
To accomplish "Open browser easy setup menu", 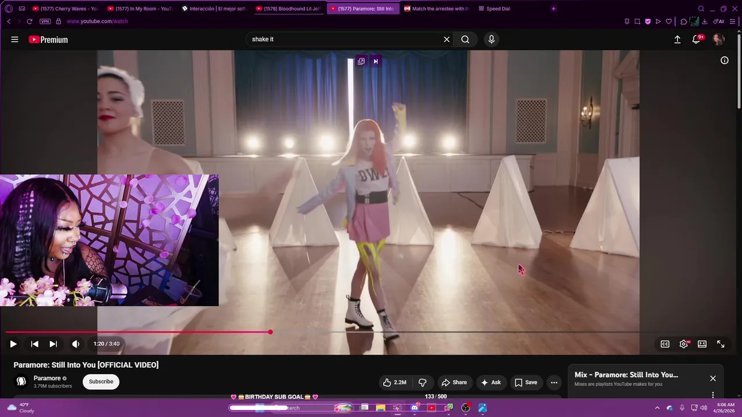I will 733,21.
